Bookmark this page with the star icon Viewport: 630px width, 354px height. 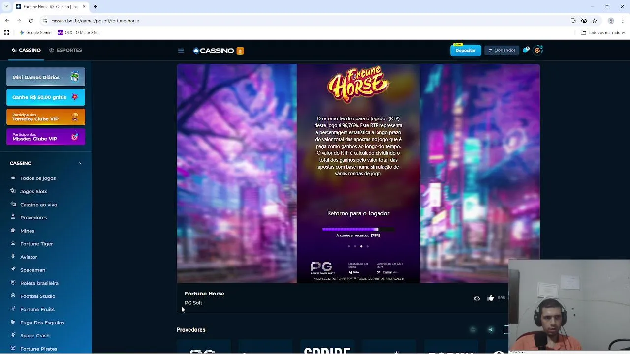pos(595,21)
